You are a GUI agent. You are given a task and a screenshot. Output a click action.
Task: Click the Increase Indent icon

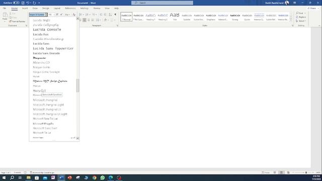pyautogui.click(x=105, y=15)
